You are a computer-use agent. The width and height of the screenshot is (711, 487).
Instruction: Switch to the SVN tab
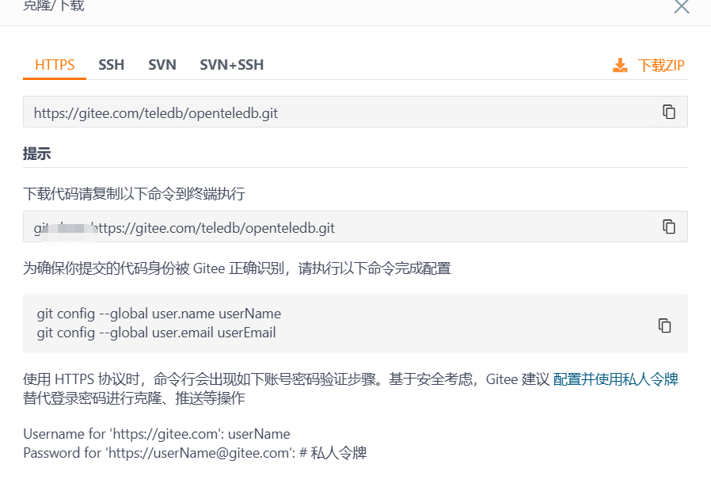[162, 65]
